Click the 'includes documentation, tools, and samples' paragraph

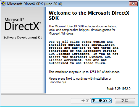(82, 30)
